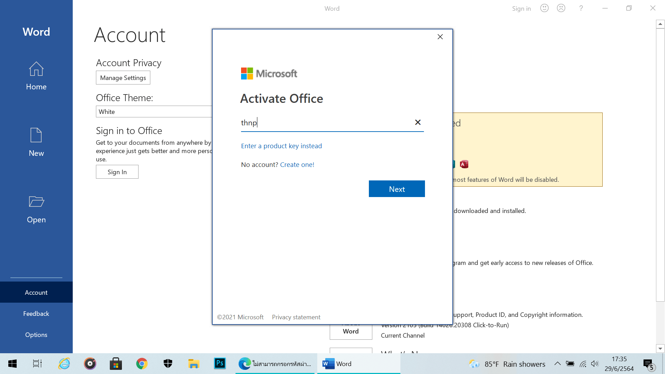Click the New document icon

point(36,135)
